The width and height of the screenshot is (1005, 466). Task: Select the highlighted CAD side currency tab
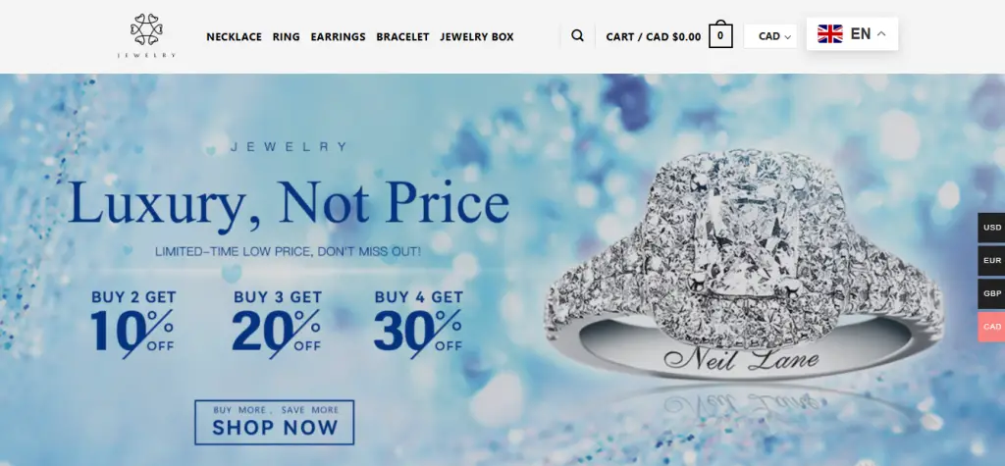tap(991, 327)
